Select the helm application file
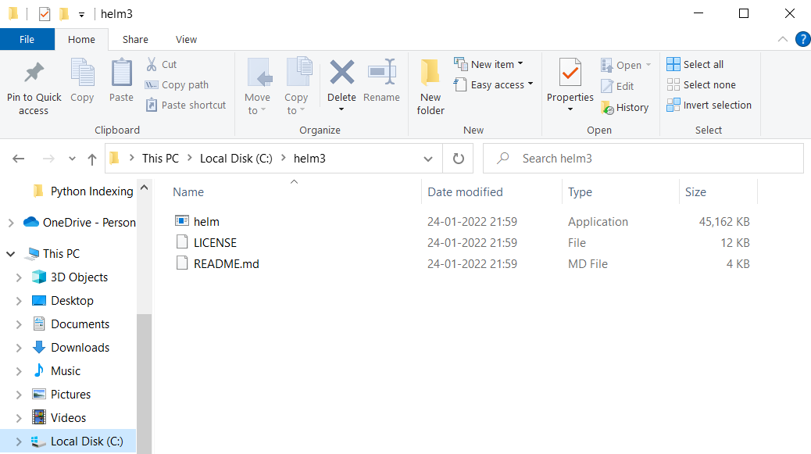The width and height of the screenshot is (811, 454). click(x=205, y=221)
